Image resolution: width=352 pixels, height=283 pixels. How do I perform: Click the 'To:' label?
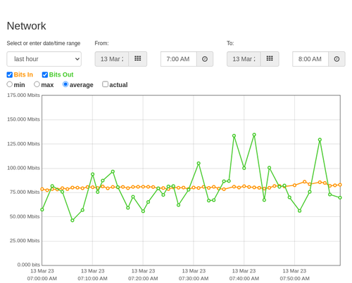click(x=230, y=44)
